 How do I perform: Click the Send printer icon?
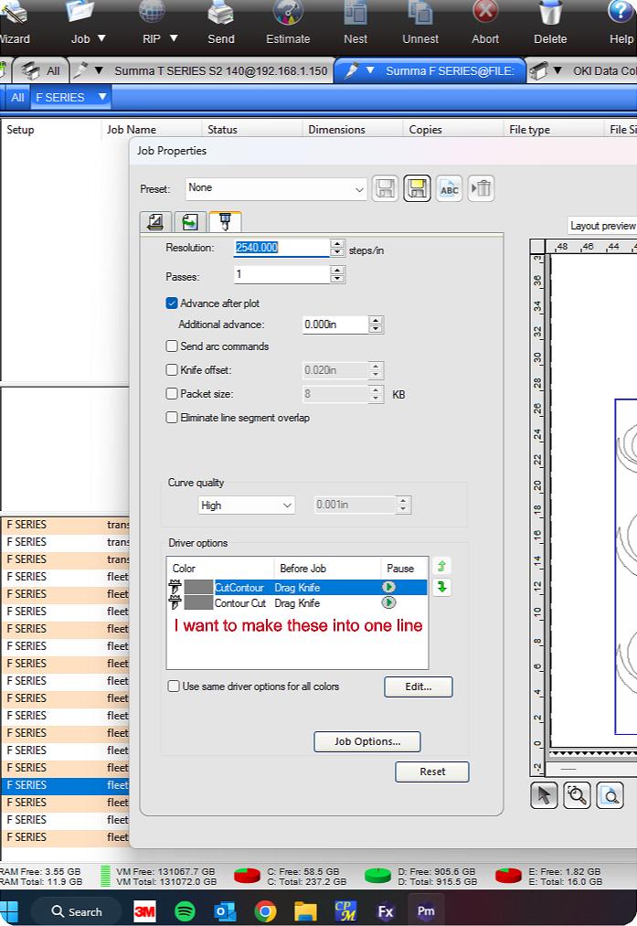(x=221, y=15)
